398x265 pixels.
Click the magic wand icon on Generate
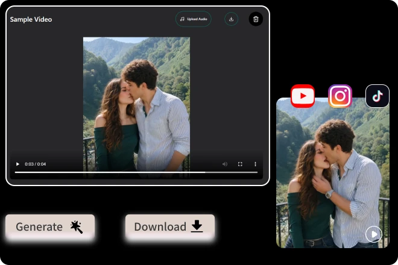[77, 226]
